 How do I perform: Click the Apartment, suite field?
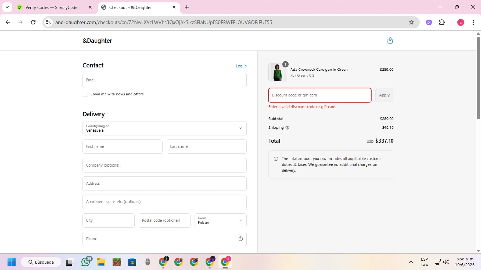(x=165, y=202)
